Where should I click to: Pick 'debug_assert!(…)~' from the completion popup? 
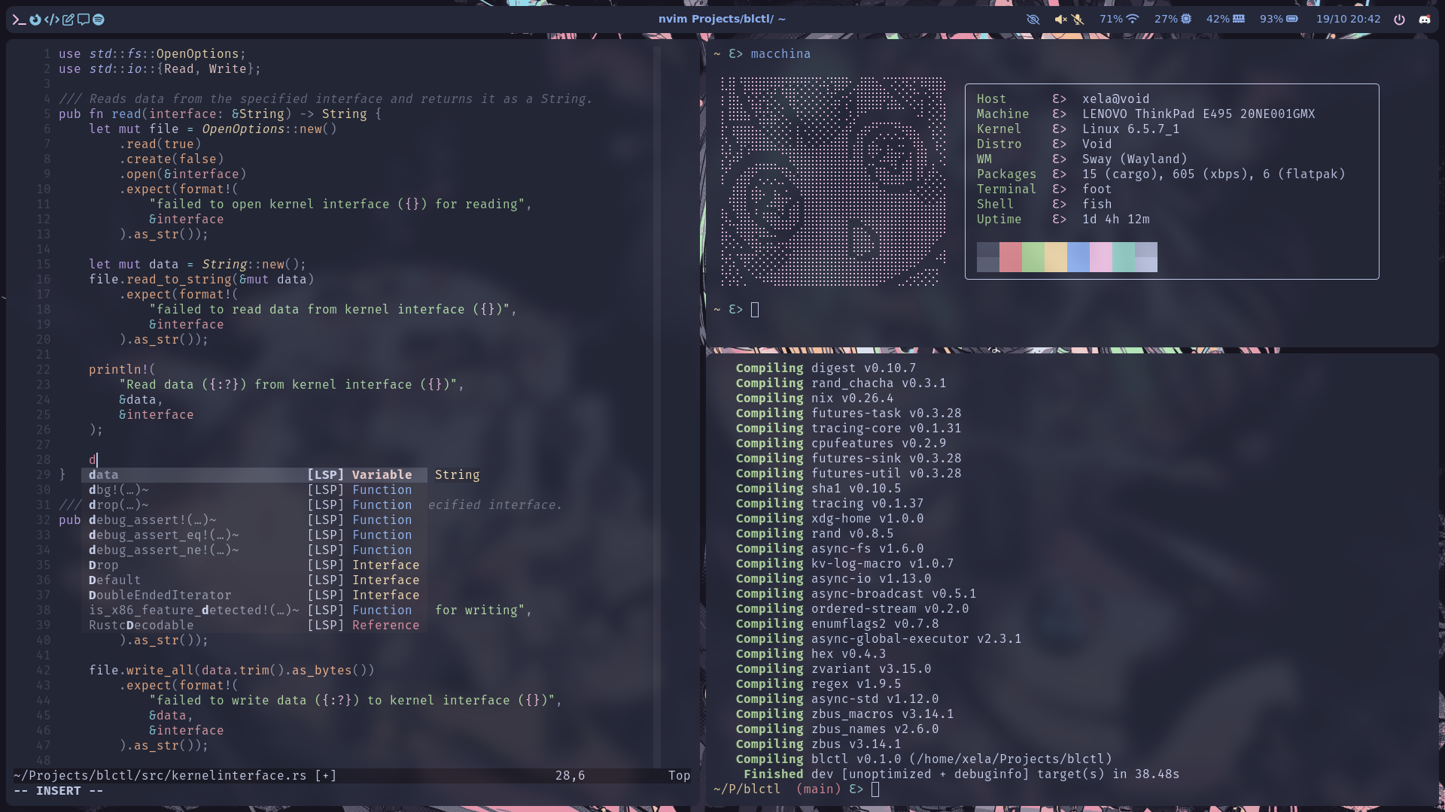(254, 520)
